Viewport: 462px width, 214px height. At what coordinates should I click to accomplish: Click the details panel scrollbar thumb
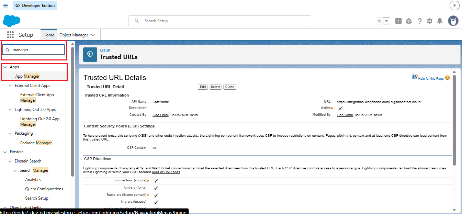tap(454, 120)
